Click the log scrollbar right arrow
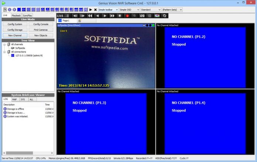 (52, 153)
